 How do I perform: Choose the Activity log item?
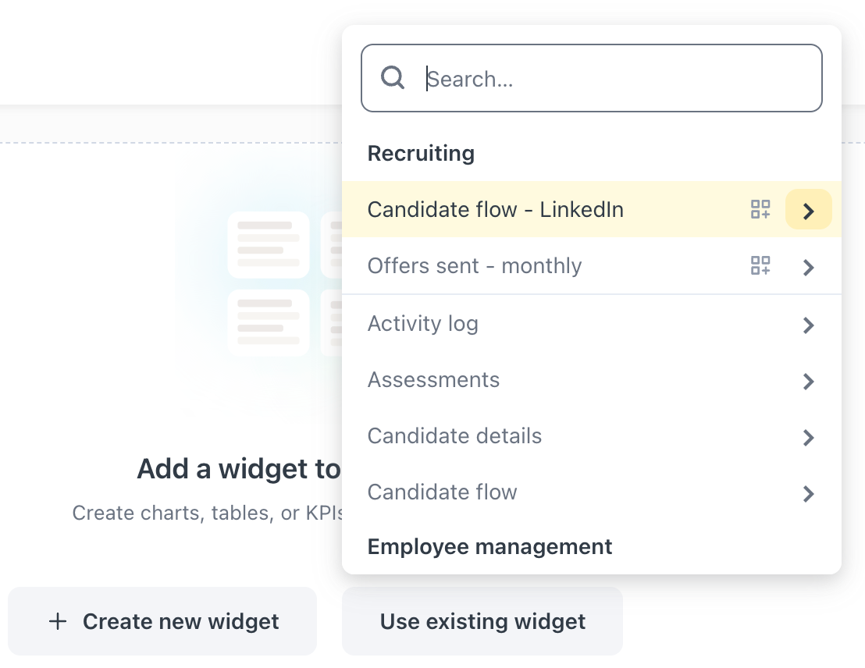point(422,324)
